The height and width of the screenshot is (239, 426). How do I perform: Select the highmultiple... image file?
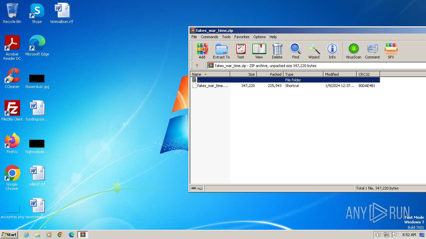click(37, 146)
